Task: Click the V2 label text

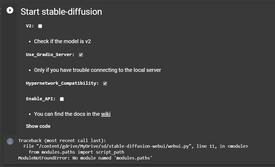Action: (28, 26)
